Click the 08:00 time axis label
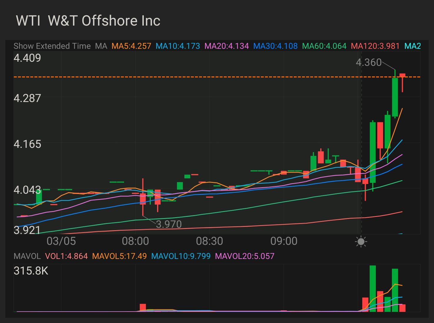Viewport: 434px width, 323px height. (x=135, y=241)
